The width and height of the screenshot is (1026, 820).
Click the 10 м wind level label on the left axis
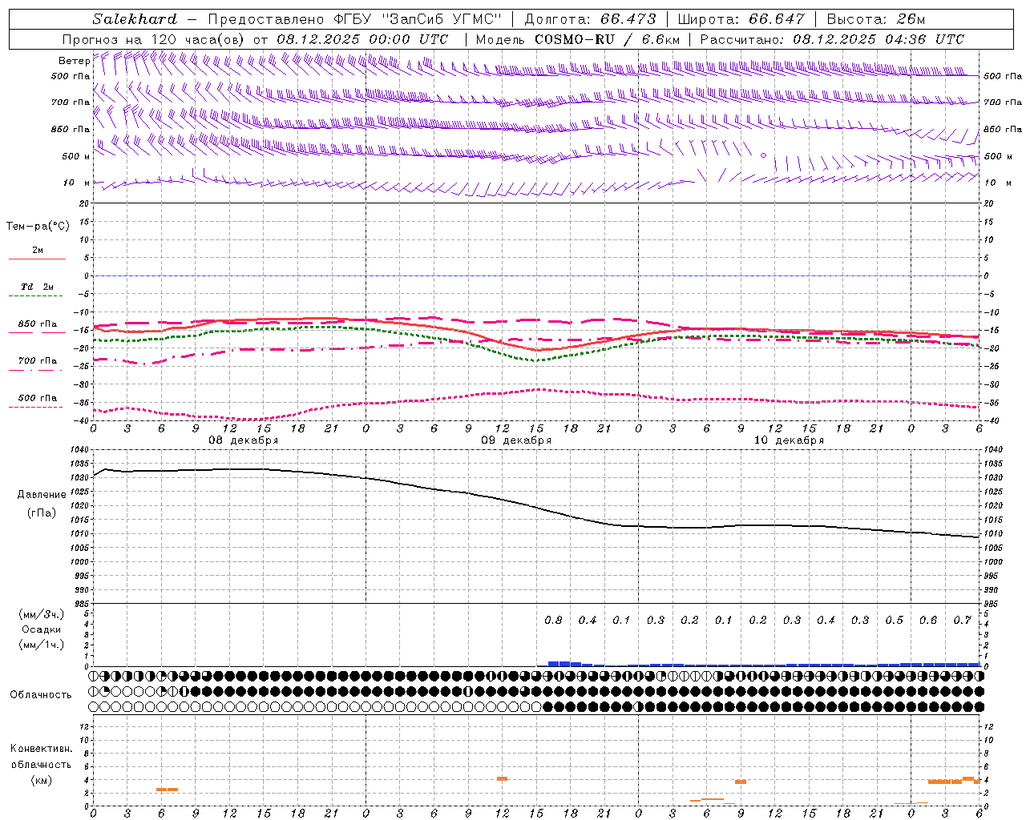pos(77,183)
